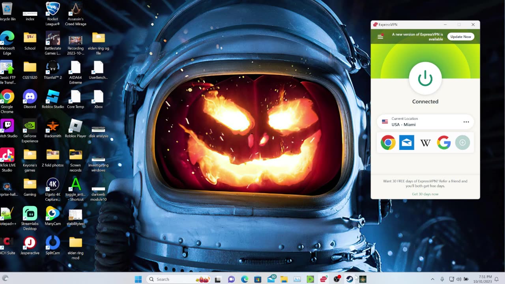The height and width of the screenshot is (284, 505).
Task: Select the elden ring og file folder
Action: point(98,43)
